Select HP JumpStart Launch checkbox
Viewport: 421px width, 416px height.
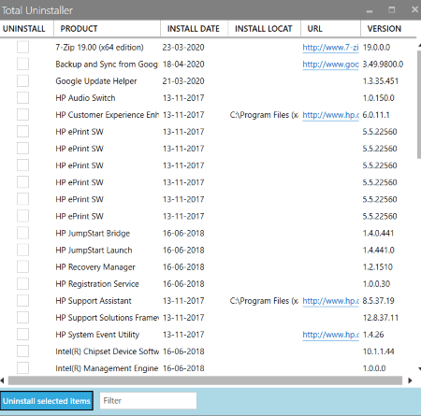click(x=22, y=250)
